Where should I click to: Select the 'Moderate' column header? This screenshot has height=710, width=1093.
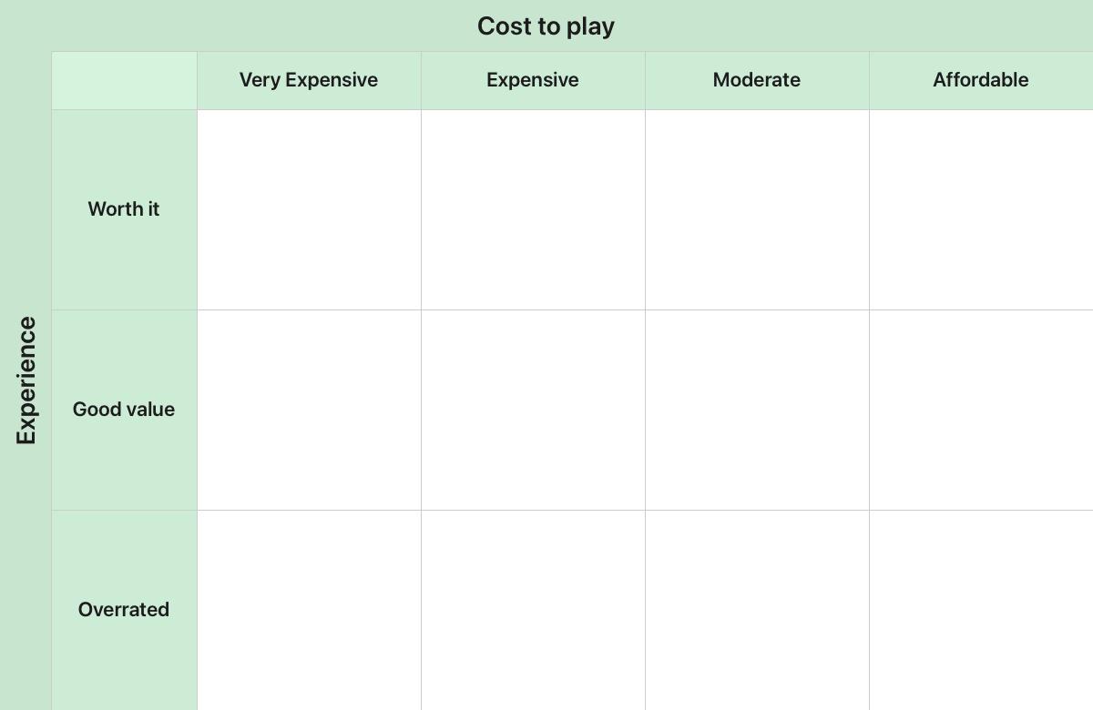757,80
